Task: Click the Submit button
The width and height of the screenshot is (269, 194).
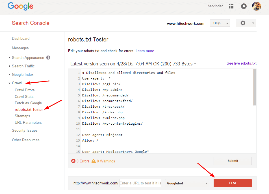Action: click(x=233, y=161)
